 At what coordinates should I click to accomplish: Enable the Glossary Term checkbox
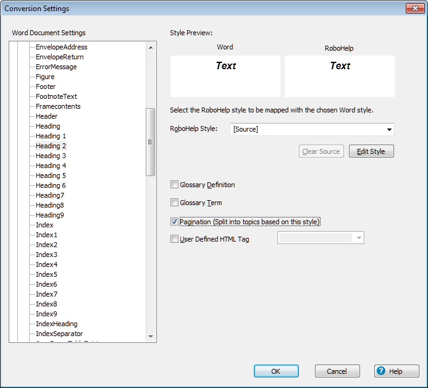click(x=174, y=203)
